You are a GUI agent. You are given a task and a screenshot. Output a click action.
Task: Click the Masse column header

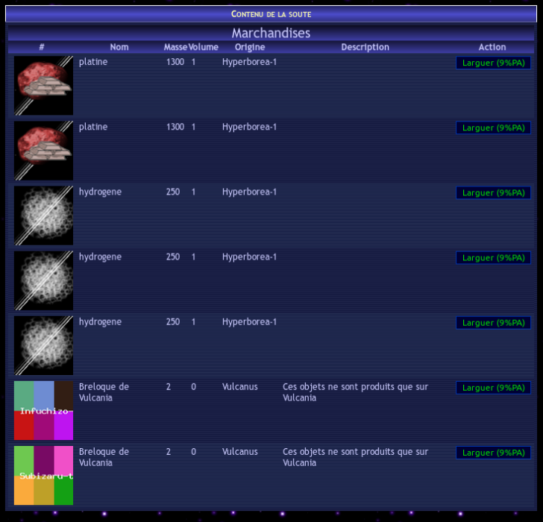(175, 47)
